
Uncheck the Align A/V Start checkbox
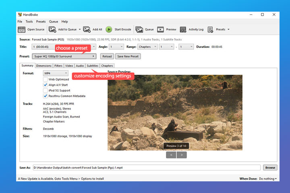(45, 85)
